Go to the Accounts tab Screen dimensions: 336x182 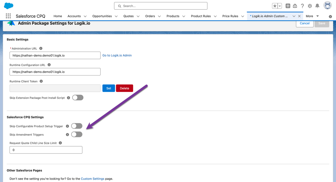pyautogui.click(x=74, y=16)
